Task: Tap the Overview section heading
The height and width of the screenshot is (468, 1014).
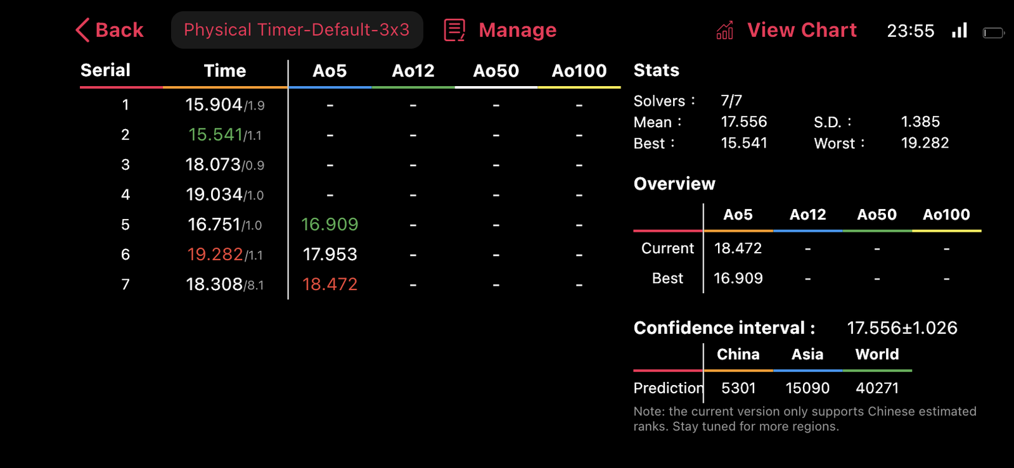Action: [674, 184]
